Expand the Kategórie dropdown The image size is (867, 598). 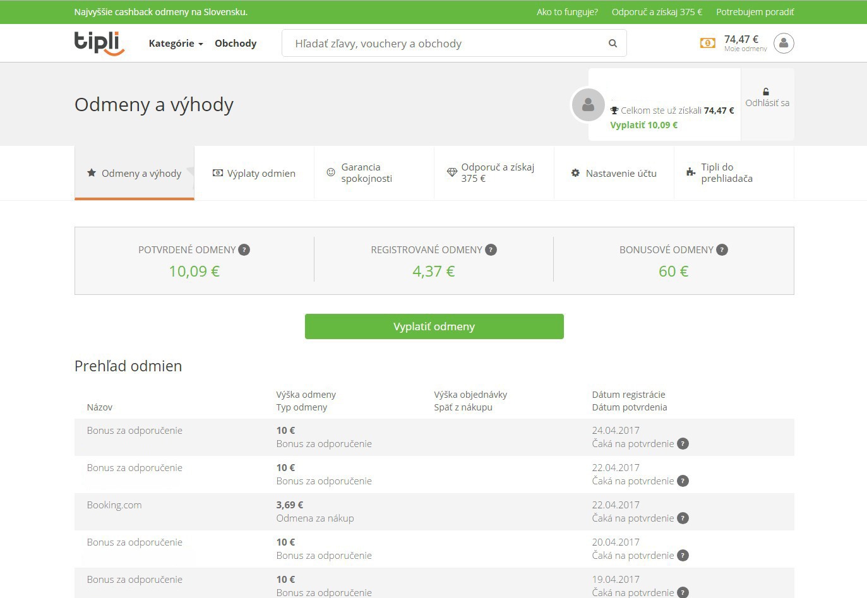tap(176, 44)
